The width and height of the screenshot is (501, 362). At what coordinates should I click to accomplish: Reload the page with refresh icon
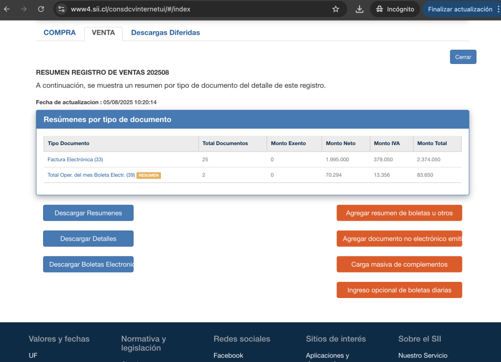41,9
